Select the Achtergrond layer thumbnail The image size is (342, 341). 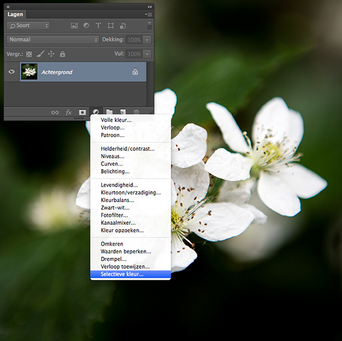[x=29, y=72]
